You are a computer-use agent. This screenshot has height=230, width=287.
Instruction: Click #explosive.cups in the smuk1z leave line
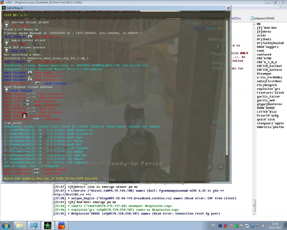tap(158, 206)
